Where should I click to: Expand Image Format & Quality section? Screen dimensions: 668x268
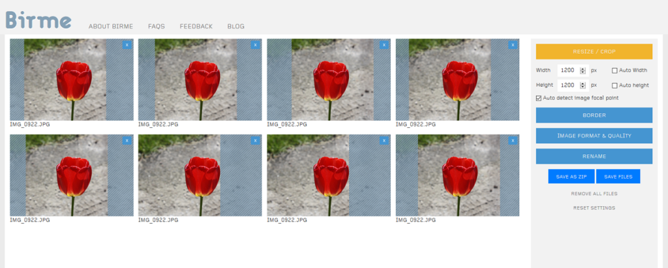coord(594,136)
